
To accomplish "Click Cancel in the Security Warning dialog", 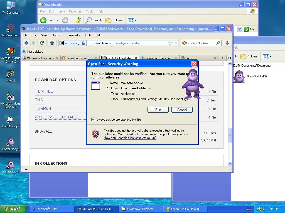I will 182,110.
